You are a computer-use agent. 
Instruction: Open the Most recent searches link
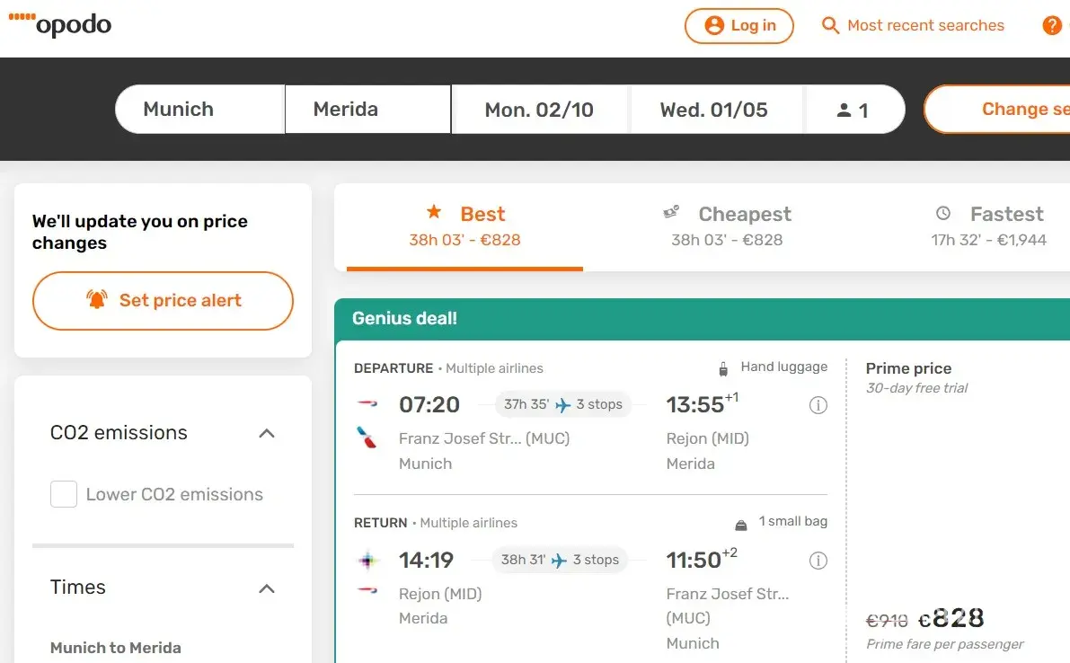[x=925, y=25]
